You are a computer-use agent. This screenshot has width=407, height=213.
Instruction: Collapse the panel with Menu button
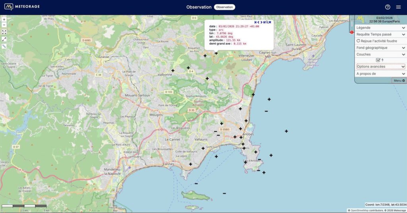[x=399, y=81]
